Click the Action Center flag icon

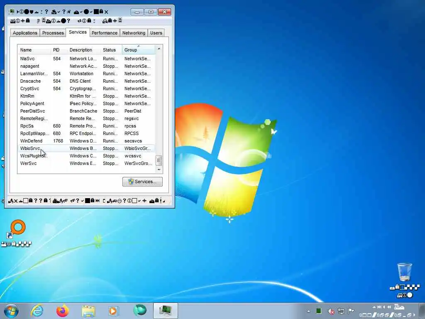(x=351, y=311)
